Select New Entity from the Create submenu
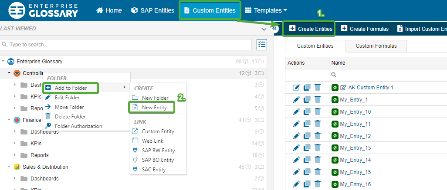Viewport: 447px width, 190px height. tap(154, 107)
